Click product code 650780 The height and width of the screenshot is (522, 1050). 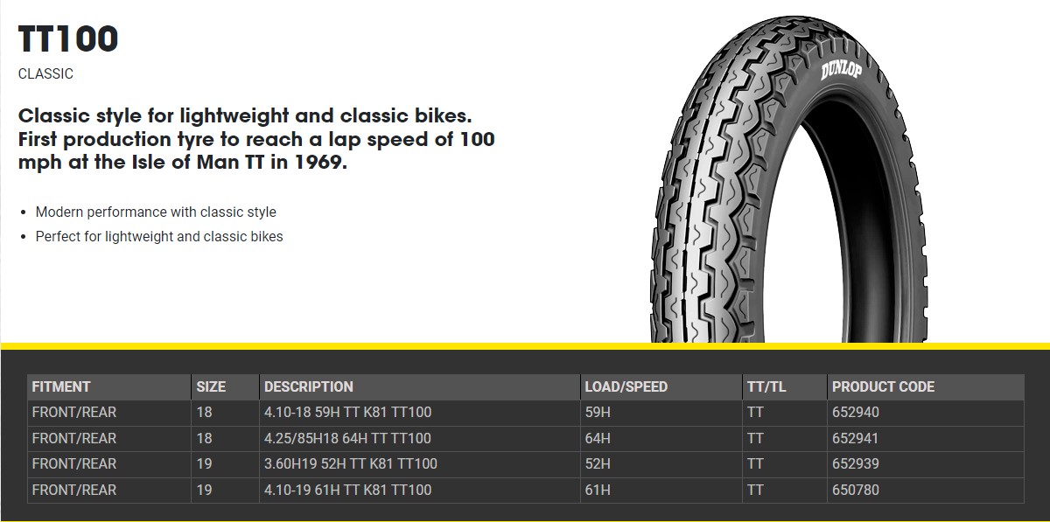[856, 490]
